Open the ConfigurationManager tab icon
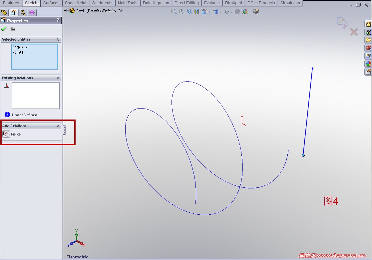Screen dimensions: 372x260 (23, 12)
